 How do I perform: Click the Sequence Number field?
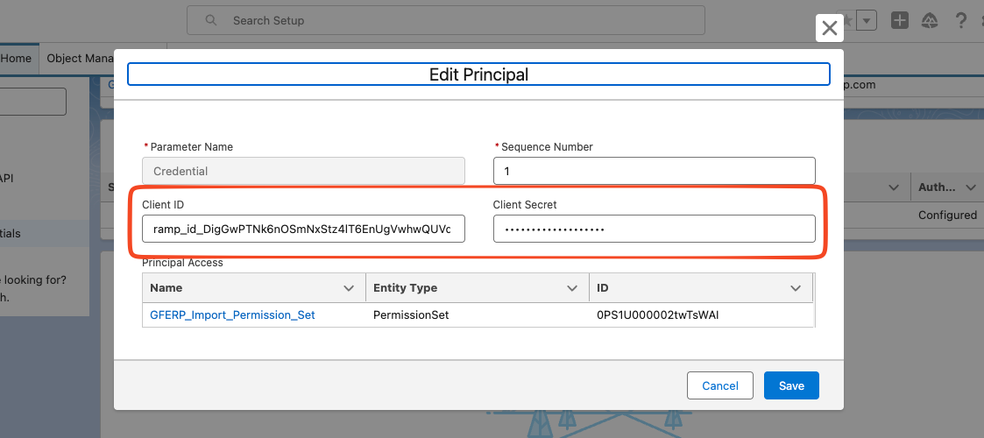654,171
